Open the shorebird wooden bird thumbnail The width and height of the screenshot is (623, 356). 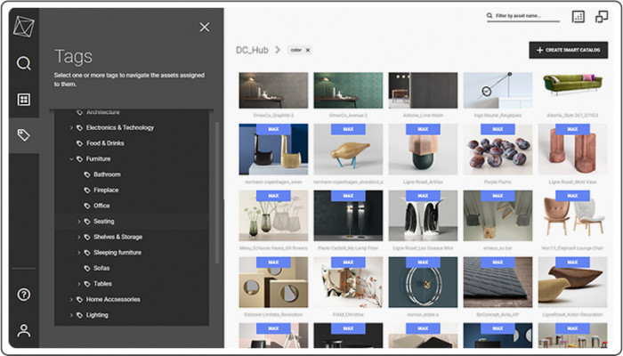pos(348,149)
